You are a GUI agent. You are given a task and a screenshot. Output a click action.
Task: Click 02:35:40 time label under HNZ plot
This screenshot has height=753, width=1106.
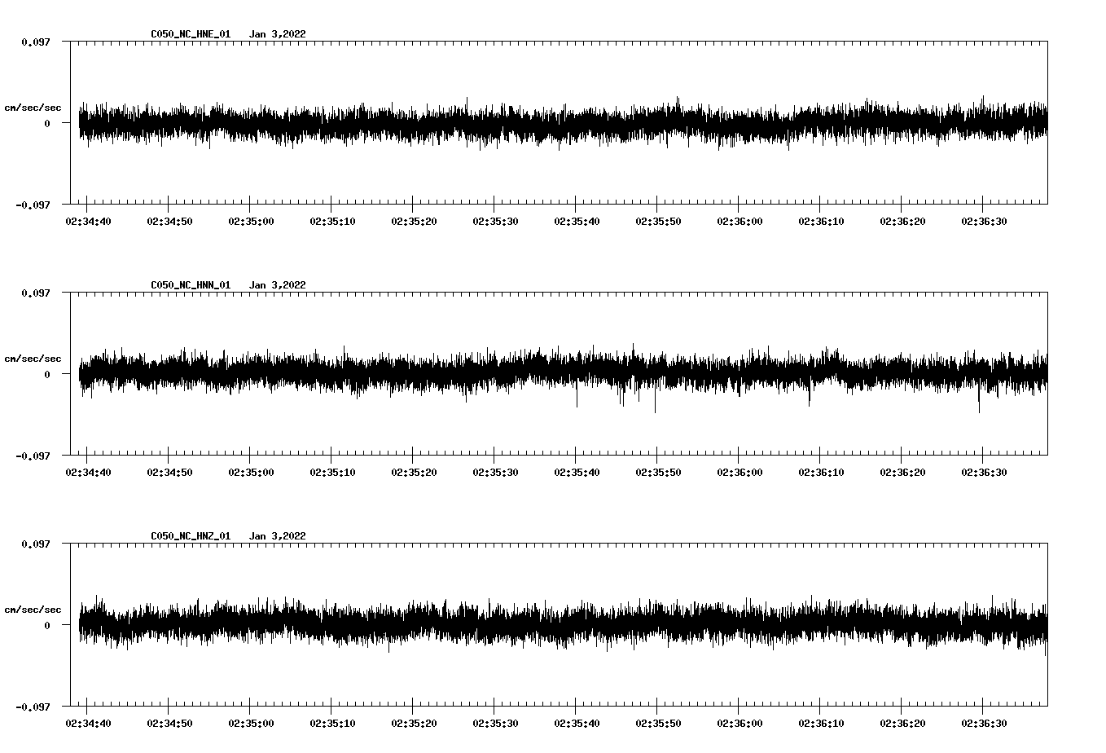pyautogui.click(x=577, y=724)
